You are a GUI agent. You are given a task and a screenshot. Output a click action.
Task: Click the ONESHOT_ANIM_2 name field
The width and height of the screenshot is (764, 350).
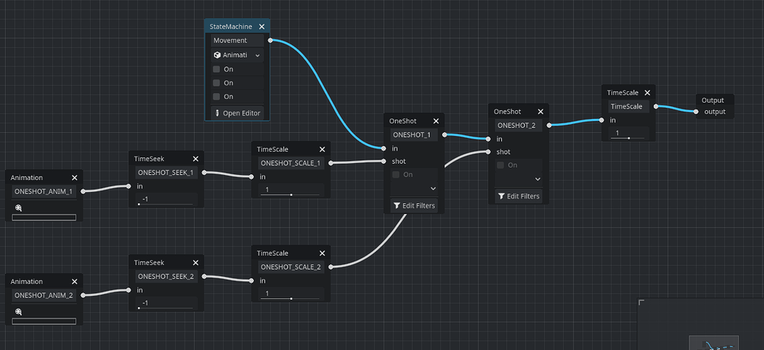click(44, 295)
